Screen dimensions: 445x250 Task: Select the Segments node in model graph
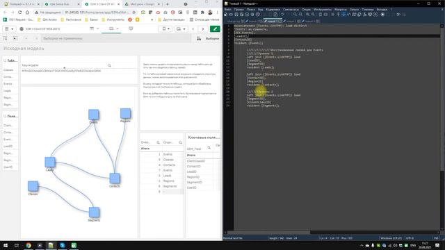pyautogui.click(x=94, y=212)
